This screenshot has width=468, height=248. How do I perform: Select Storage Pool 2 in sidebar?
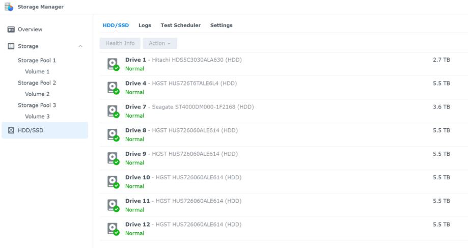coord(37,82)
